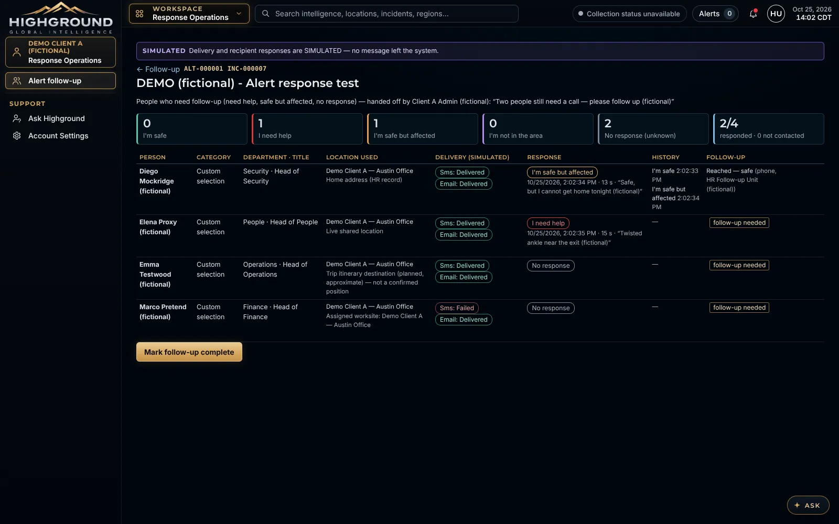Open the Alerts counter button

coord(715,14)
